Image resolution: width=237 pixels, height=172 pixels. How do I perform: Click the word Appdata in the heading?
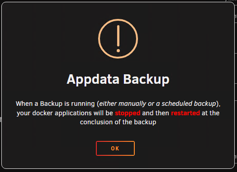pyautogui.click(x=93, y=79)
